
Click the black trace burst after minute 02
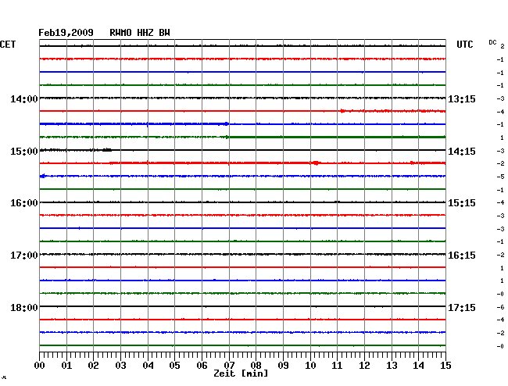point(107,149)
